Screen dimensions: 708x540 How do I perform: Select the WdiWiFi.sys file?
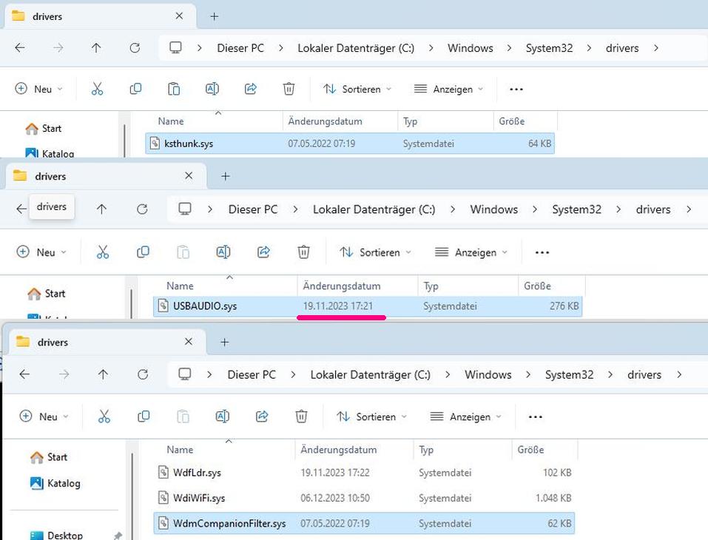[198, 498]
